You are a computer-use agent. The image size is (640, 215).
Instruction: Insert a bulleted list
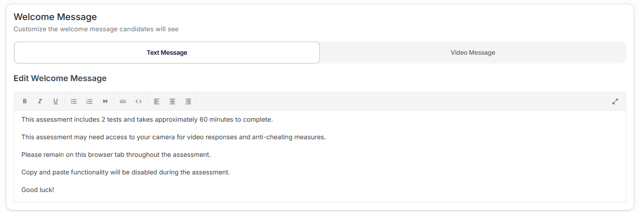click(x=74, y=102)
